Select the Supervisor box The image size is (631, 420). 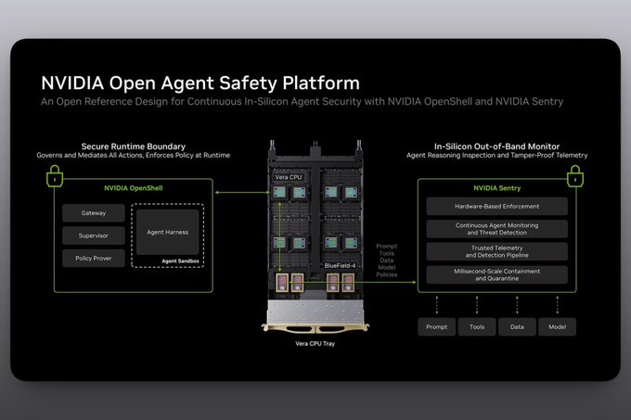click(94, 235)
